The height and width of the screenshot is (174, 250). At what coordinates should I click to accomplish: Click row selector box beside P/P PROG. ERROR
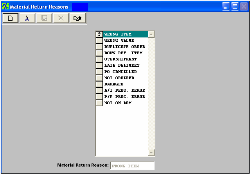tap(99, 96)
